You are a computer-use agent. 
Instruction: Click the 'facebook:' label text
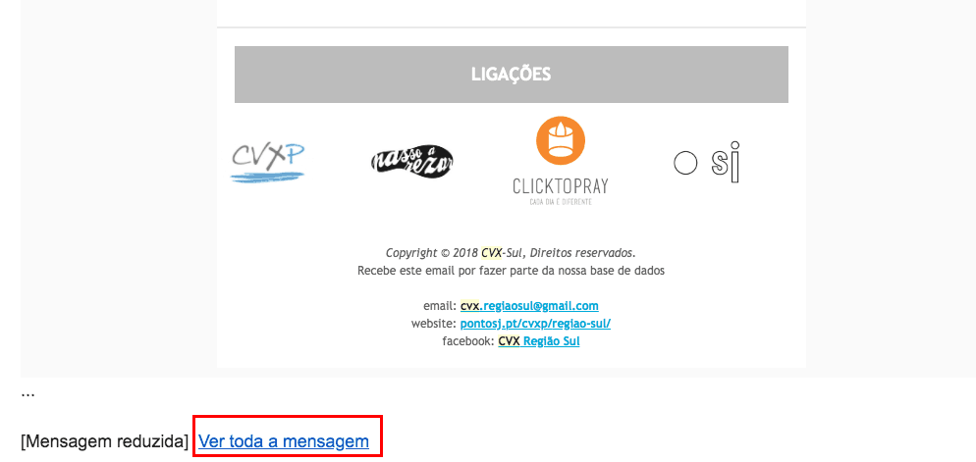click(x=468, y=341)
